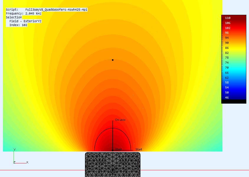Click the Selection label in the overlay
The height and width of the screenshot is (177, 249).
click(14, 17)
